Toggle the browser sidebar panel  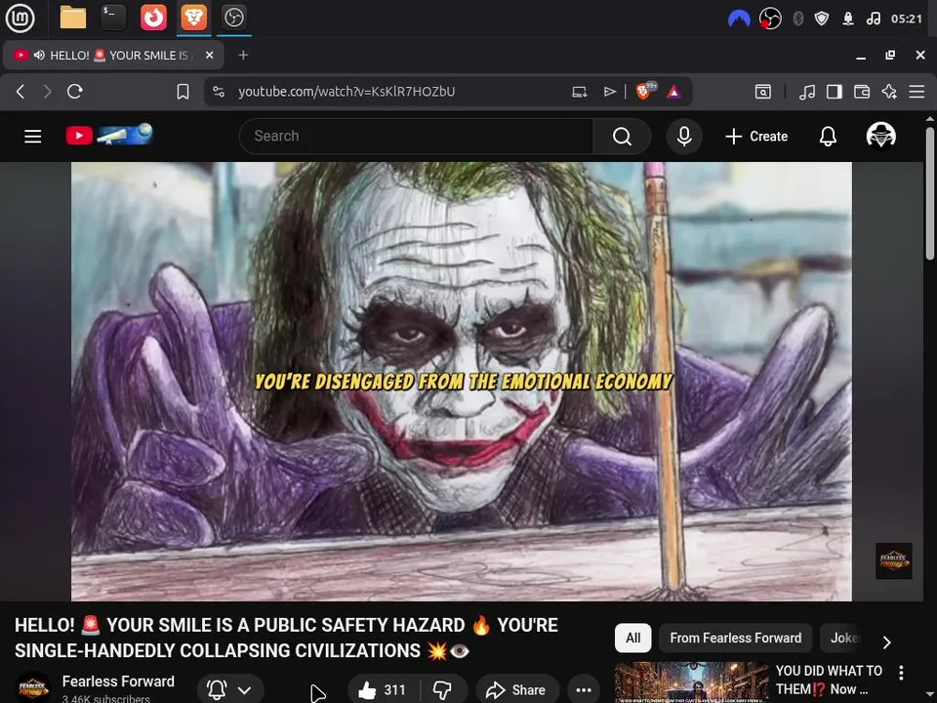pyautogui.click(x=835, y=92)
